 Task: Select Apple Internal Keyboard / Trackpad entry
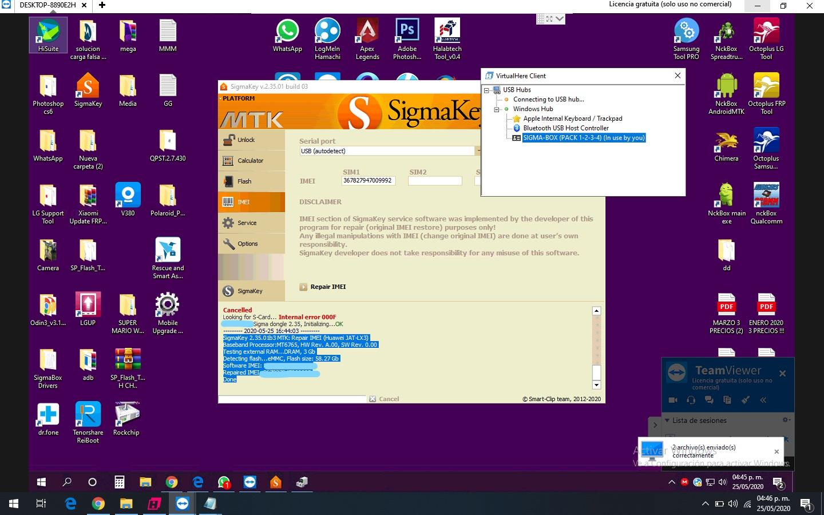572,118
